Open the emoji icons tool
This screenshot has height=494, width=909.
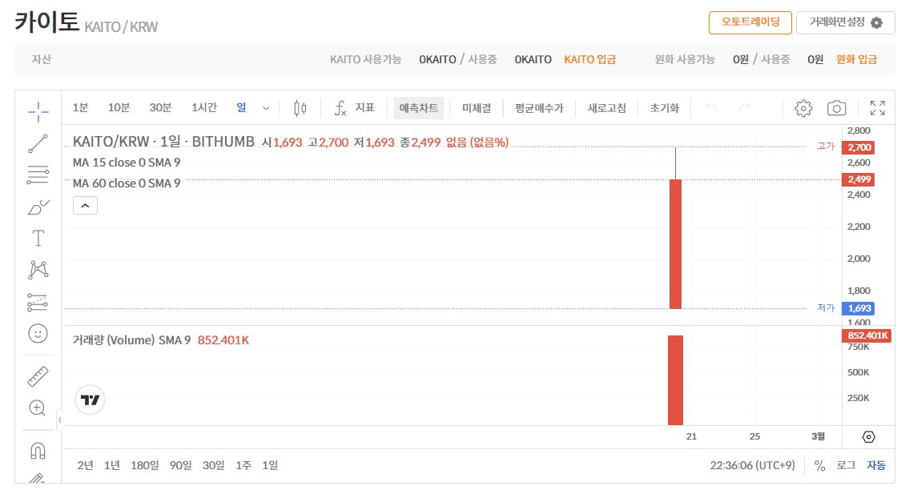pyautogui.click(x=38, y=333)
